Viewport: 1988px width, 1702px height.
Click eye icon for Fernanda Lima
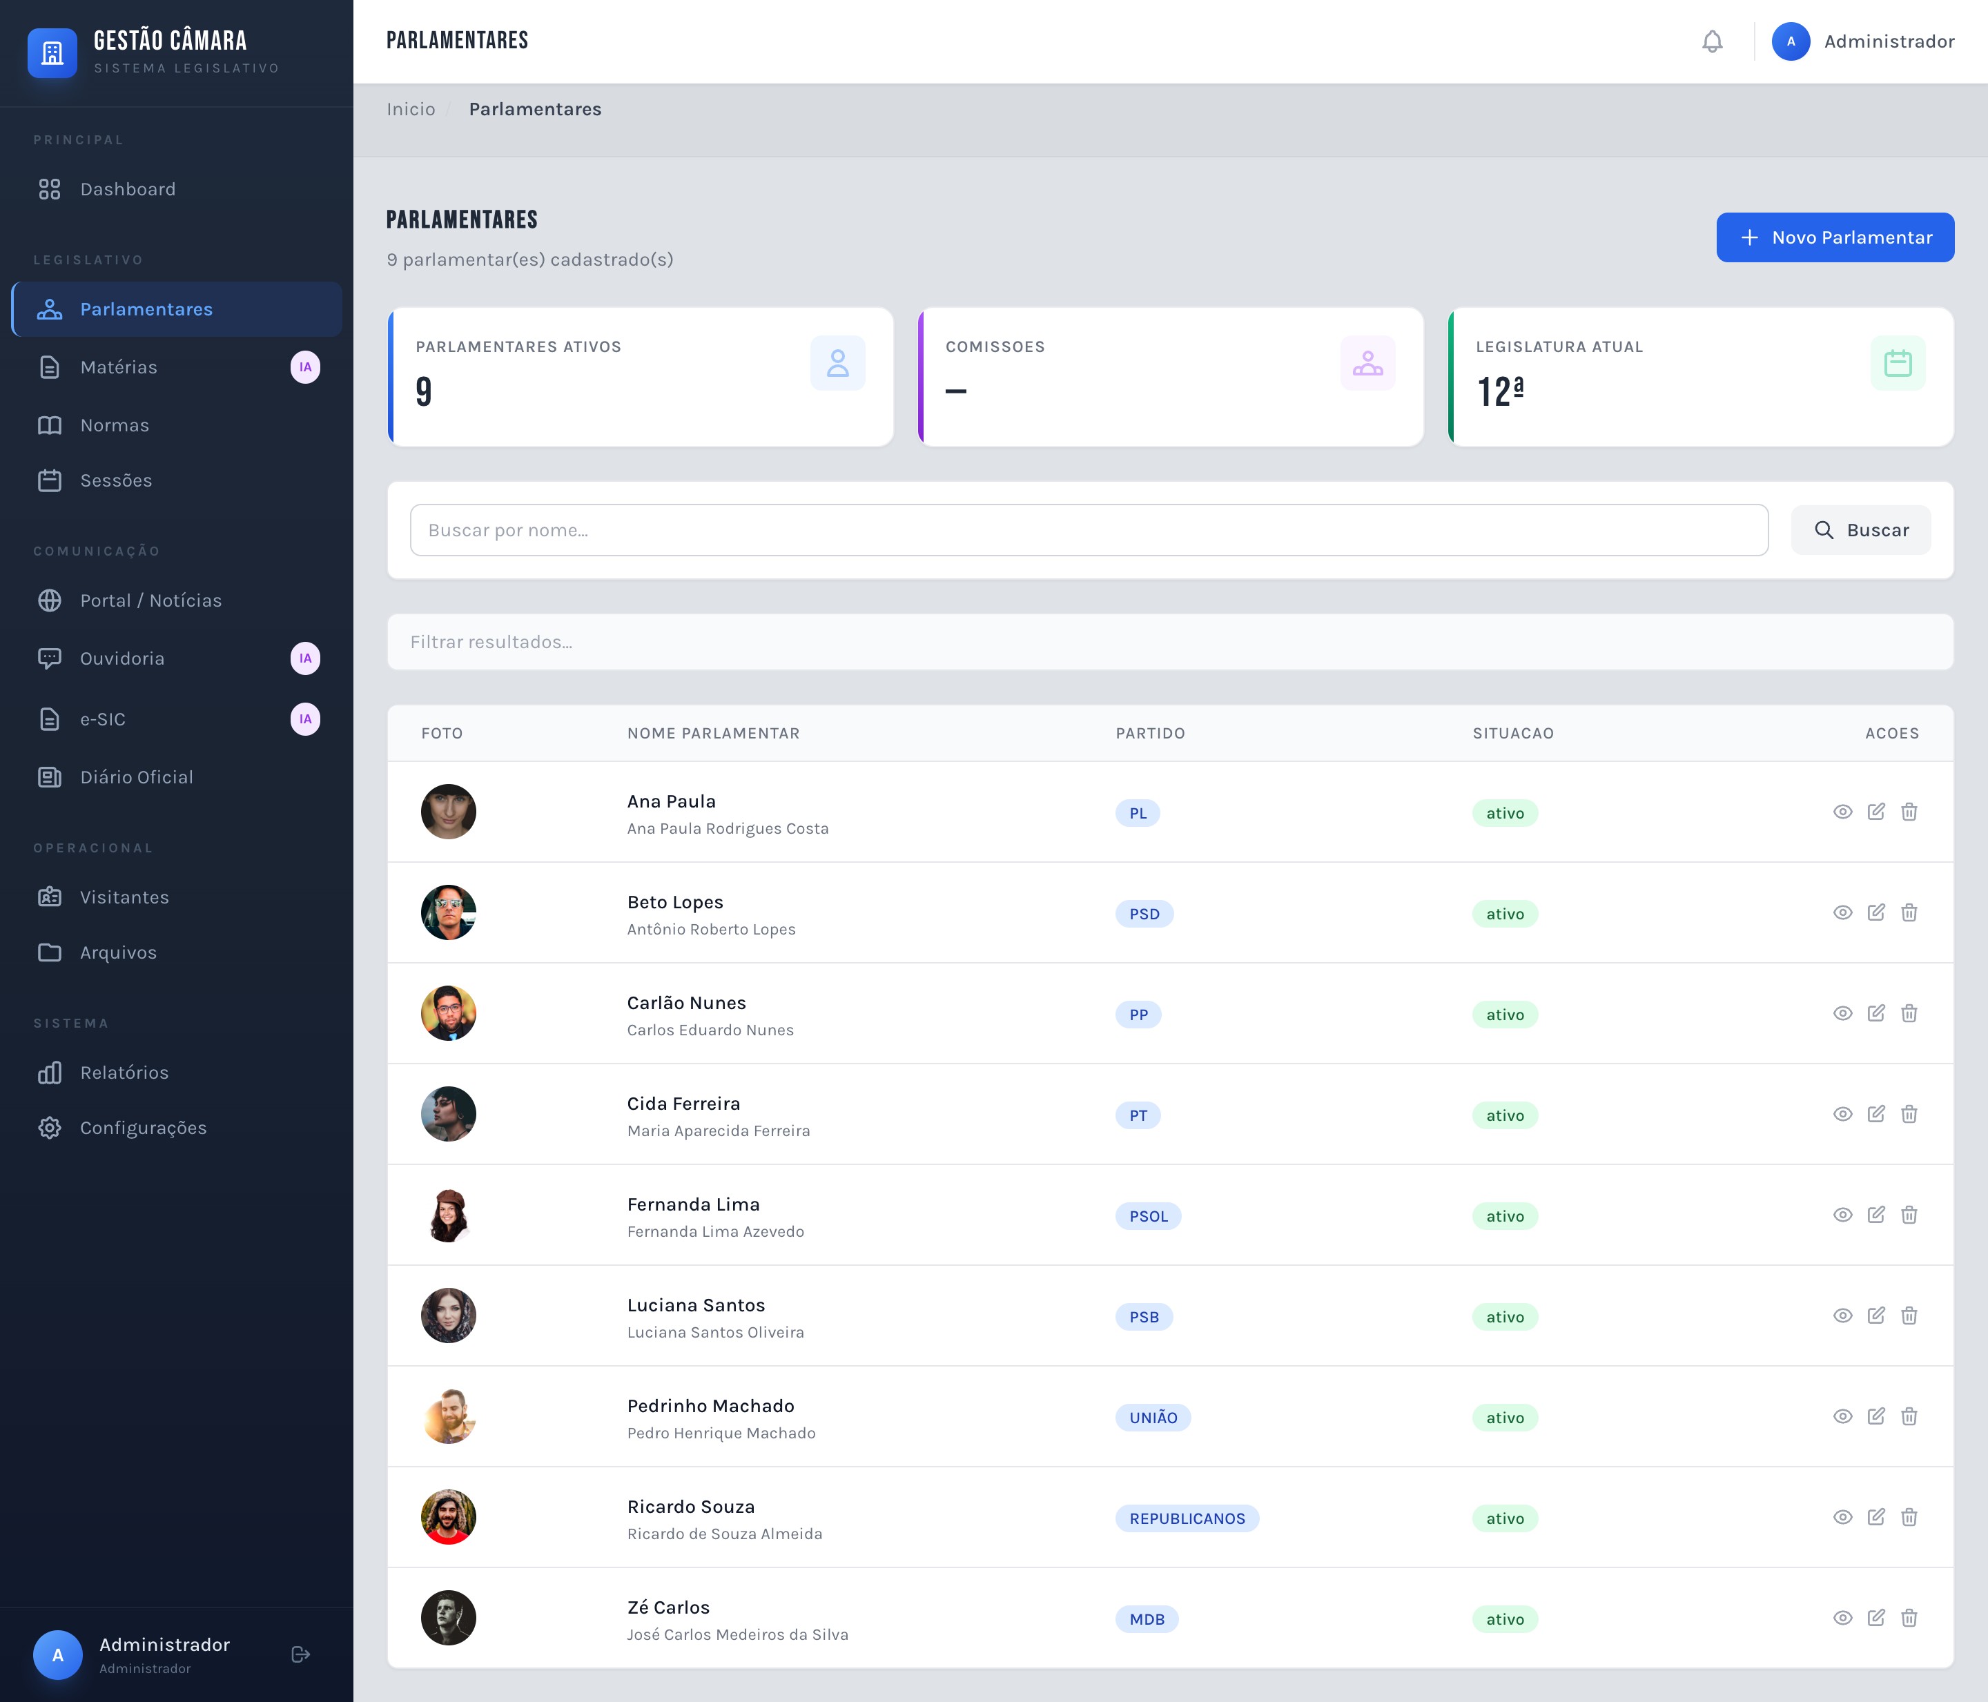(1842, 1215)
